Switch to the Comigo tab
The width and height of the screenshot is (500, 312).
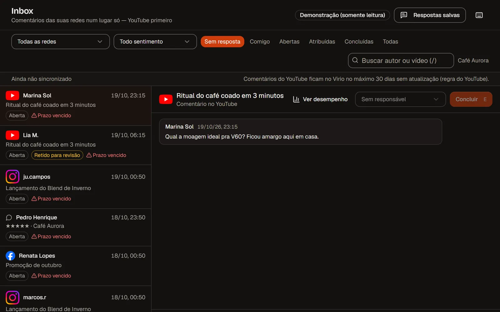[260, 41]
